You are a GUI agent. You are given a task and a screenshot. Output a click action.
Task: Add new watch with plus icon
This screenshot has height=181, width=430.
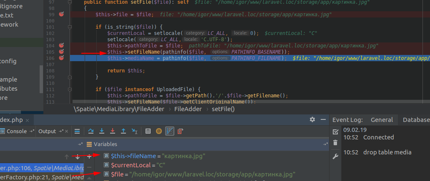click(89, 157)
